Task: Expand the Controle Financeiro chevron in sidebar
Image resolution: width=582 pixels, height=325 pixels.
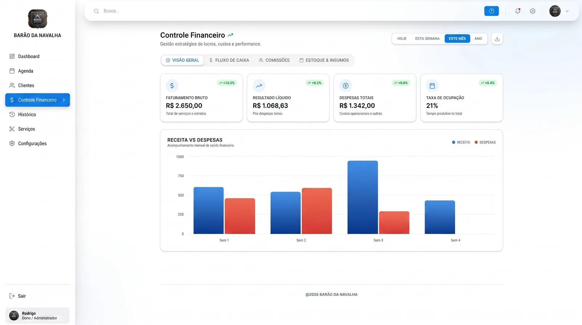Action: click(64, 100)
